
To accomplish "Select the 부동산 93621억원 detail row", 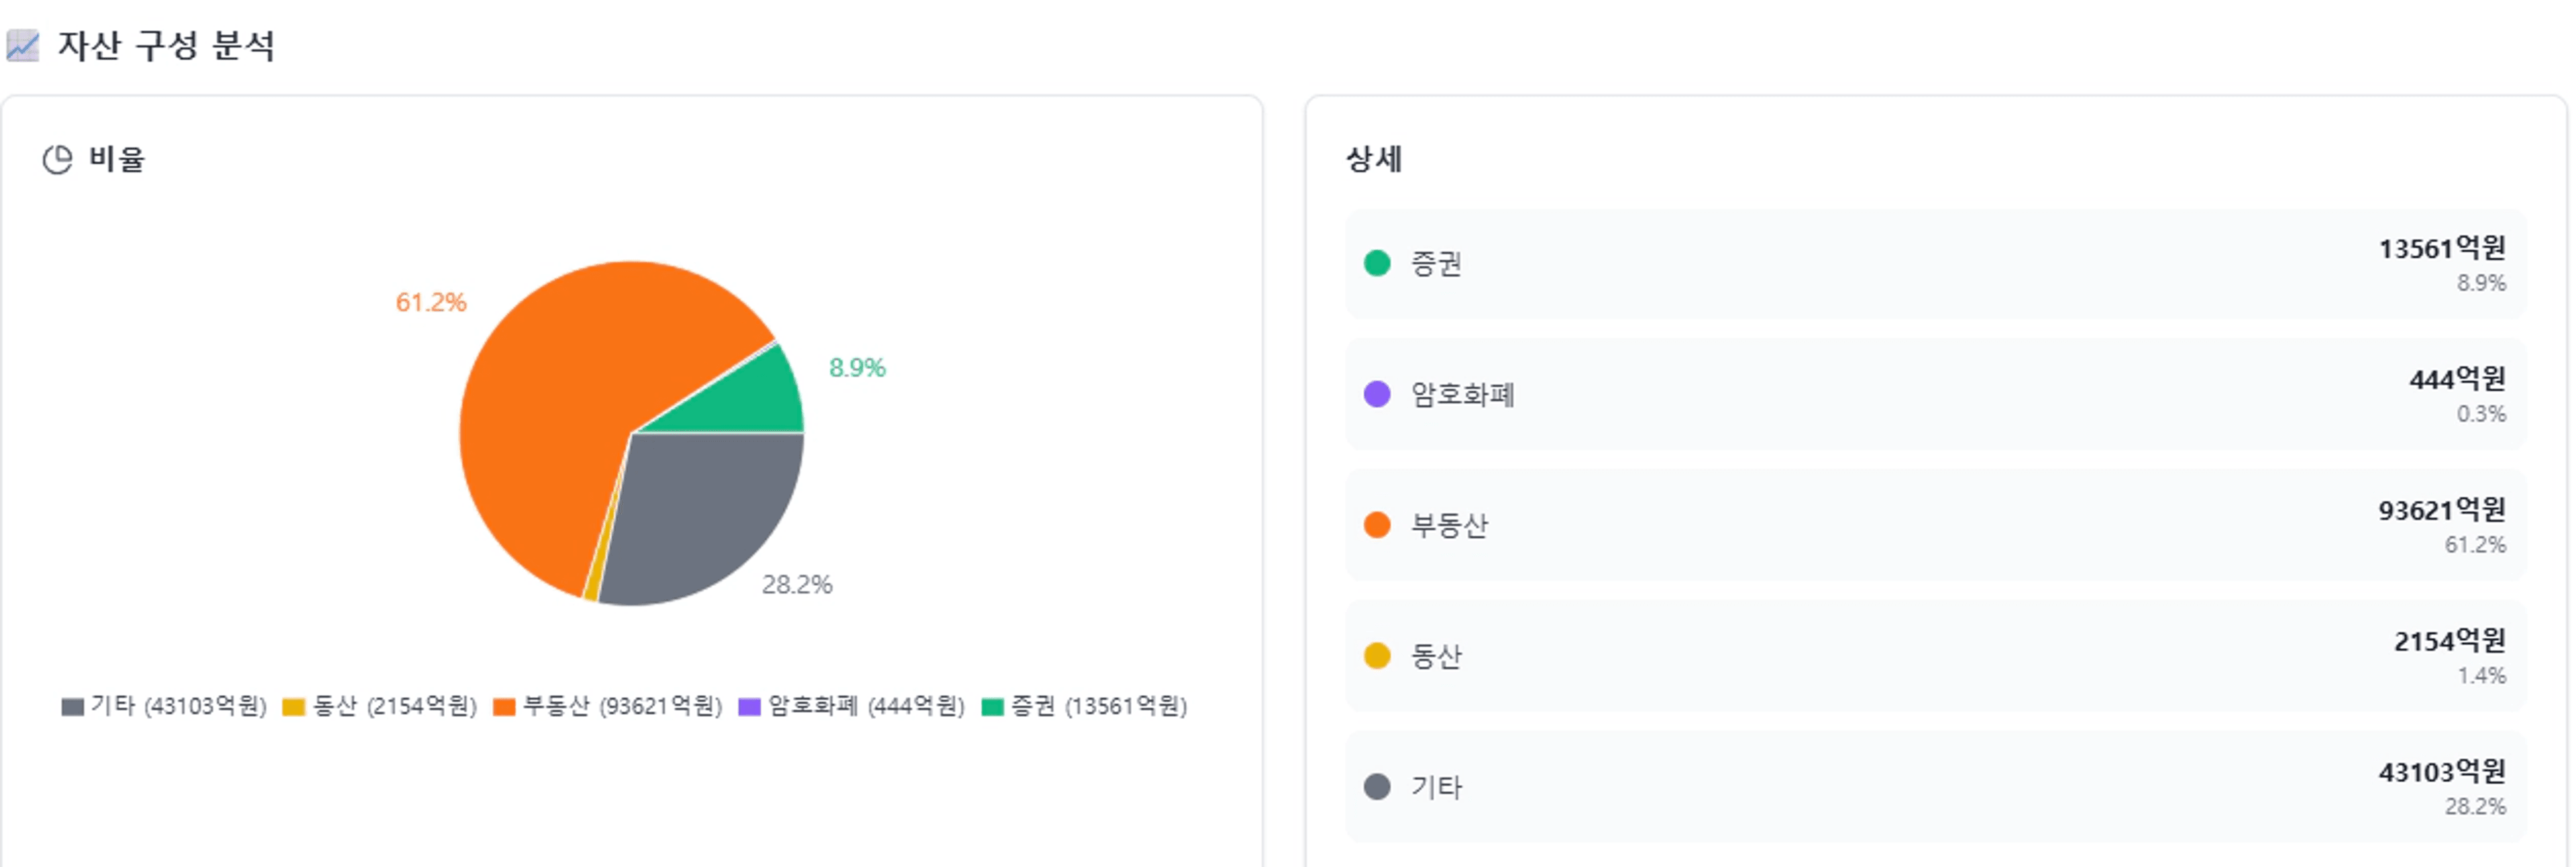I will coord(1935,525).
